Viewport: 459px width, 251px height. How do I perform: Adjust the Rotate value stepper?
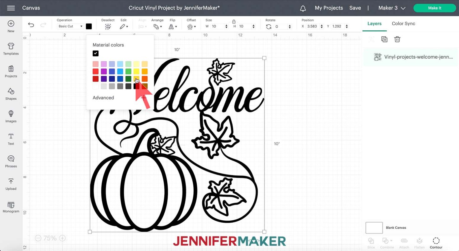coord(290,26)
